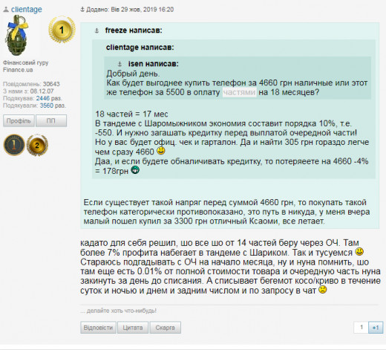This screenshot has height=350, width=386.
Task: Upvote post with the +1 button
Action: pyautogui.click(x=376, y=328)
